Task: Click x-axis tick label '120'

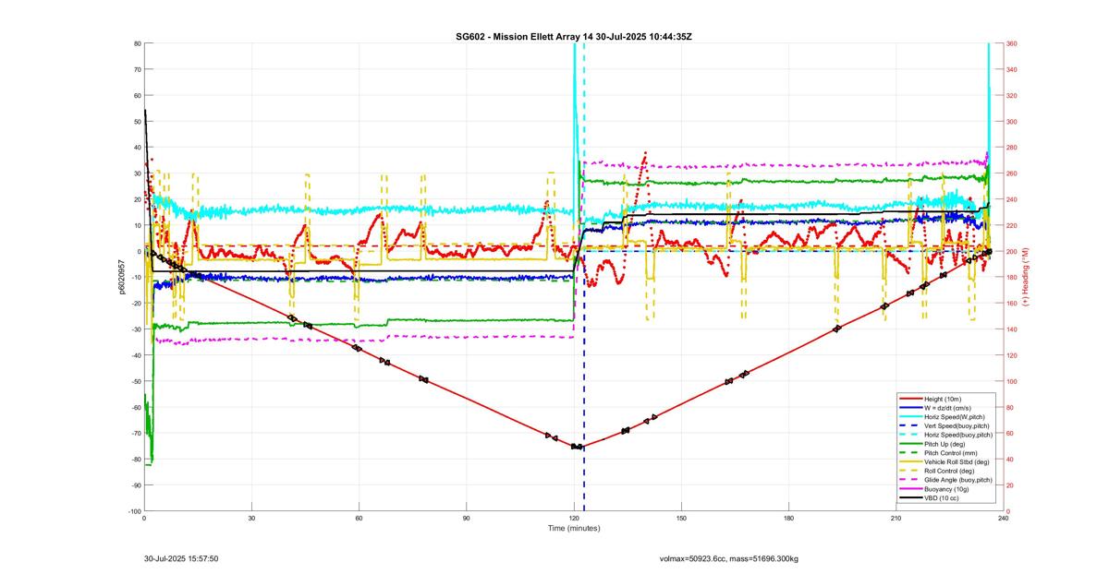Action: tap(574, 519)
